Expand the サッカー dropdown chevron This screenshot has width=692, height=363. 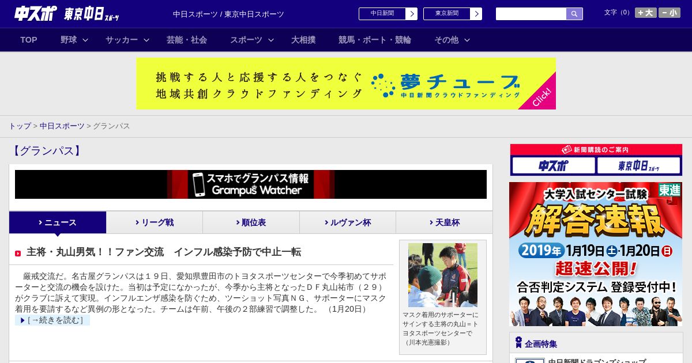(146, 40)
